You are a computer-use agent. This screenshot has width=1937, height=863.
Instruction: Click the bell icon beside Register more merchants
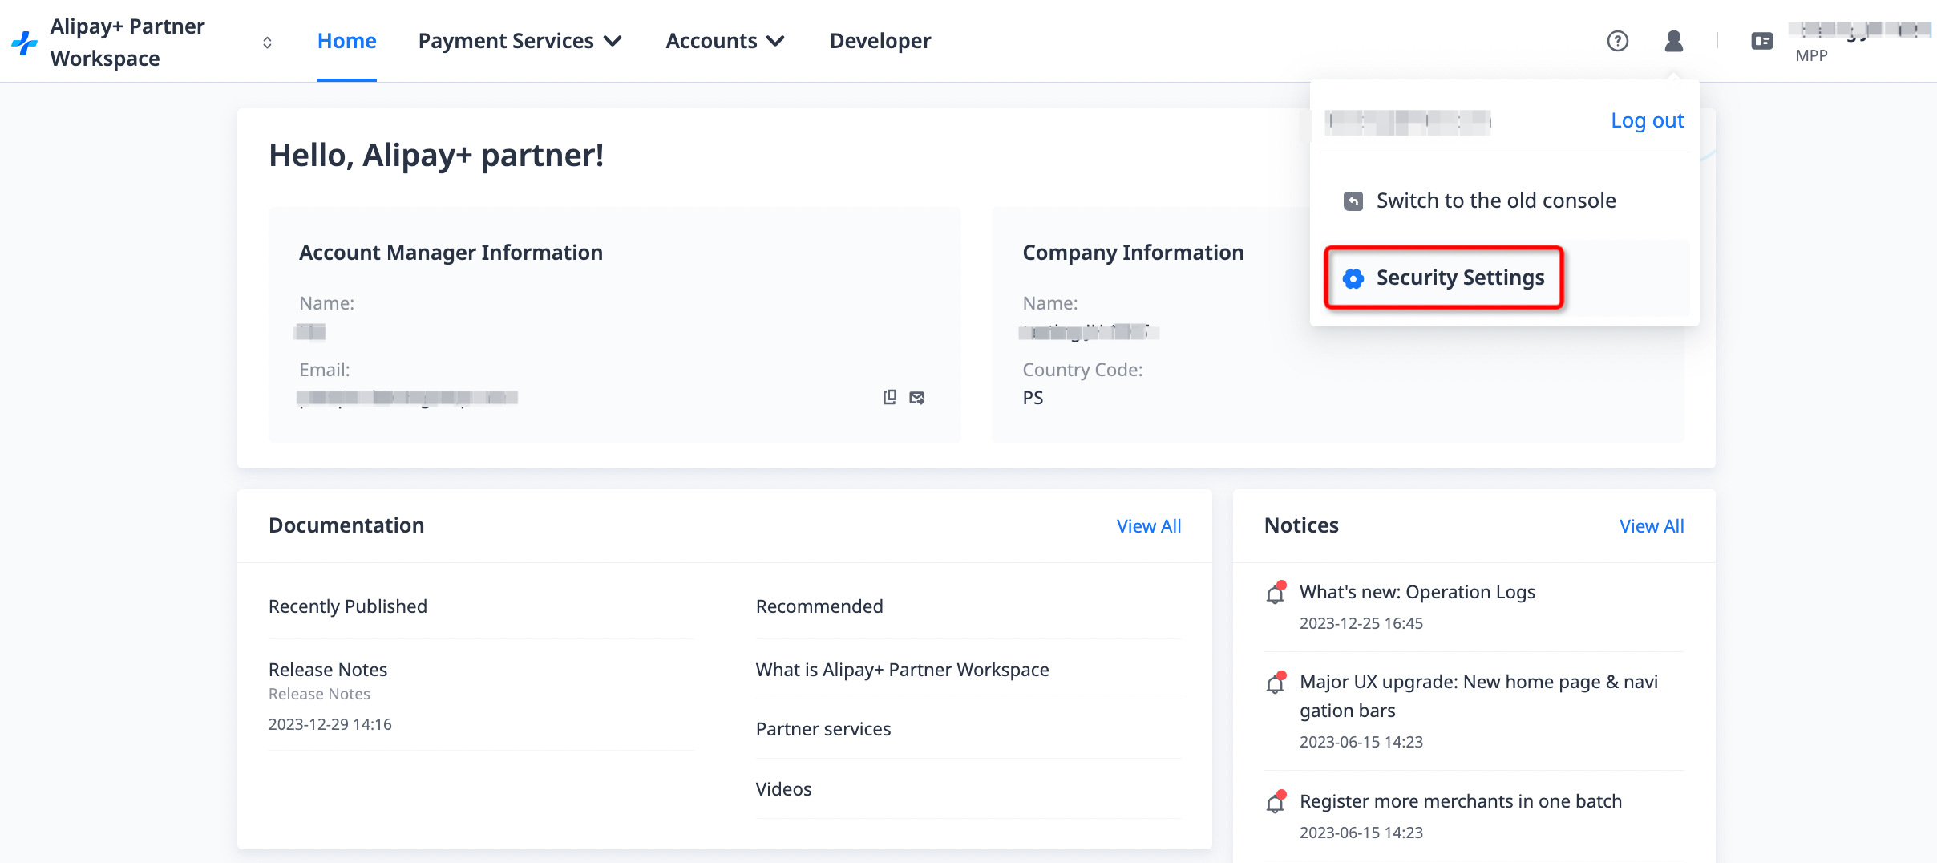(x=1276, y=802)
